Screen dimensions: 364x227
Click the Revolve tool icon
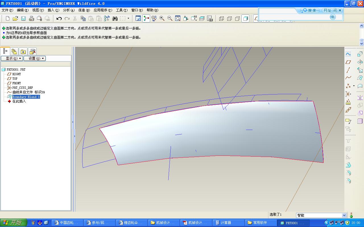coord(360,62)
